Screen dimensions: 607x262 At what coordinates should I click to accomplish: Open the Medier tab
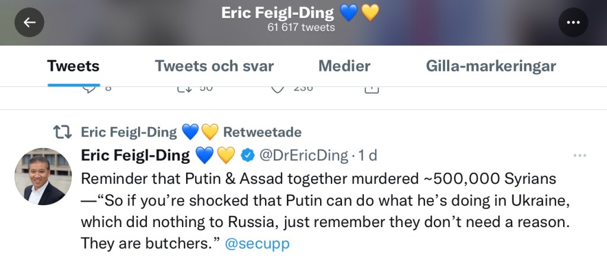[x=344, y=66]
